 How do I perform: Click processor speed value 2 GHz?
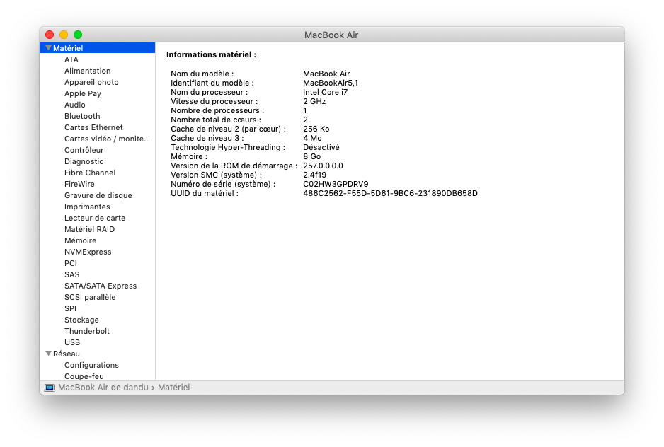(314, 102)
